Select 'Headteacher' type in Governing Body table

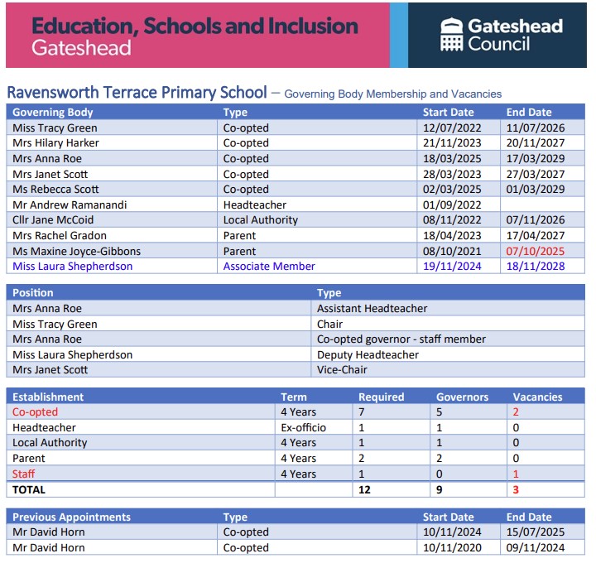[x=255, y=205]
